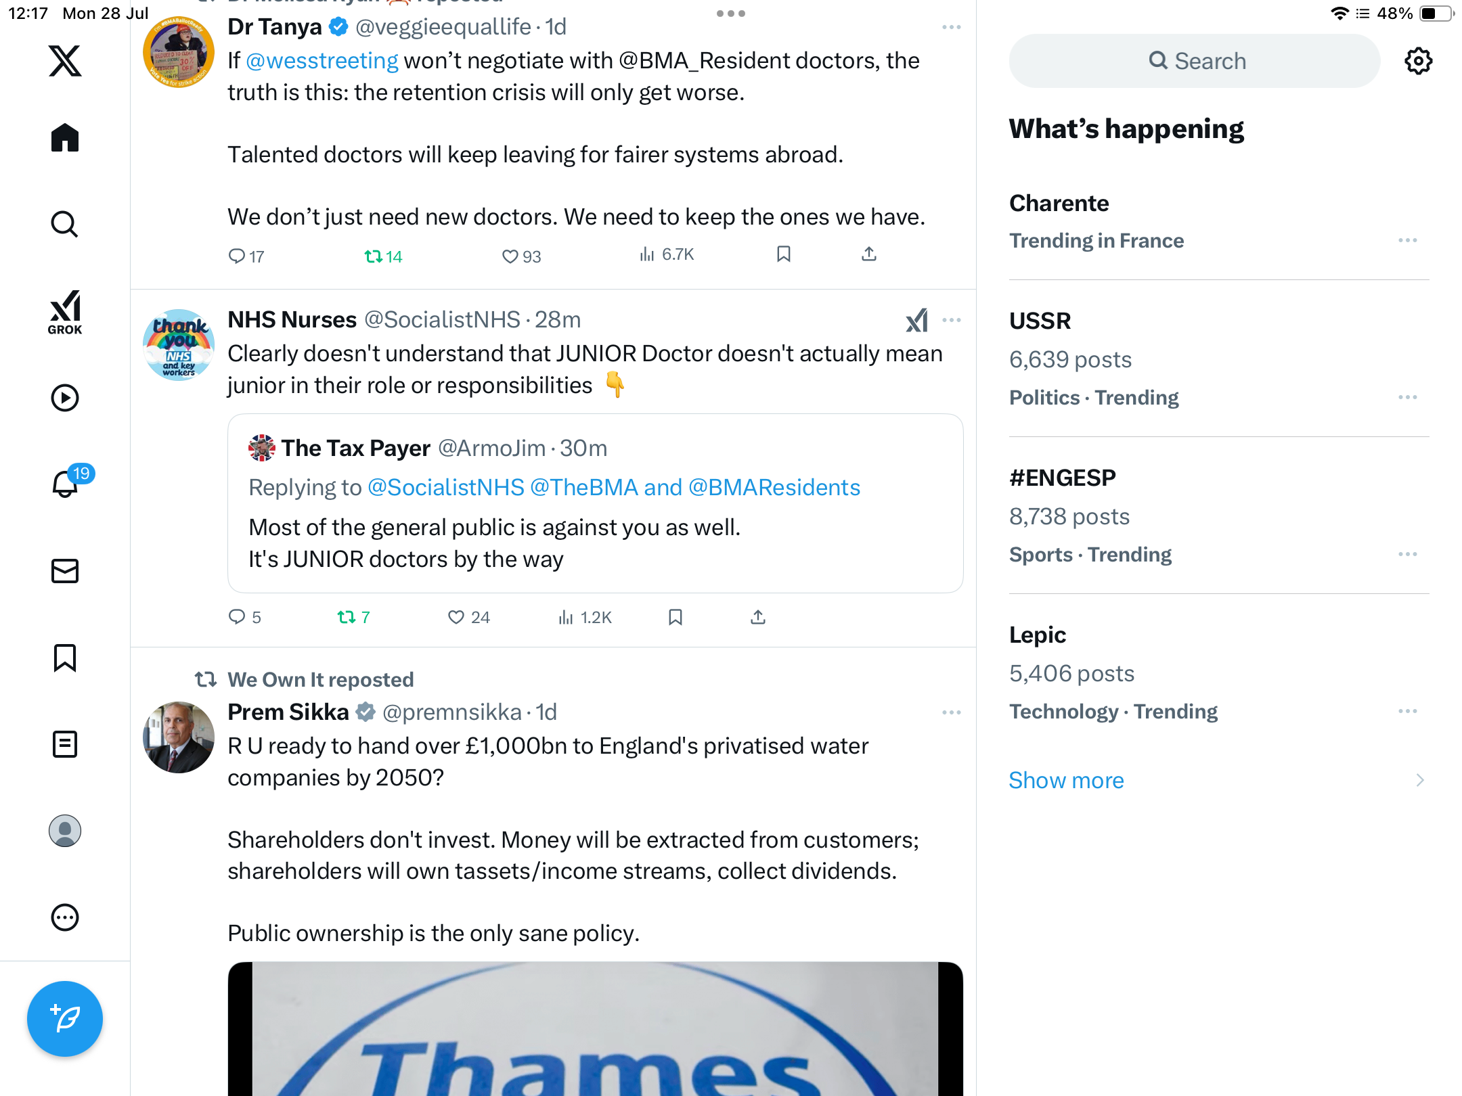Screen dimensions: 1462x1096
Task: Bookmark Dr Tanya's post
Action: point(784,254)
